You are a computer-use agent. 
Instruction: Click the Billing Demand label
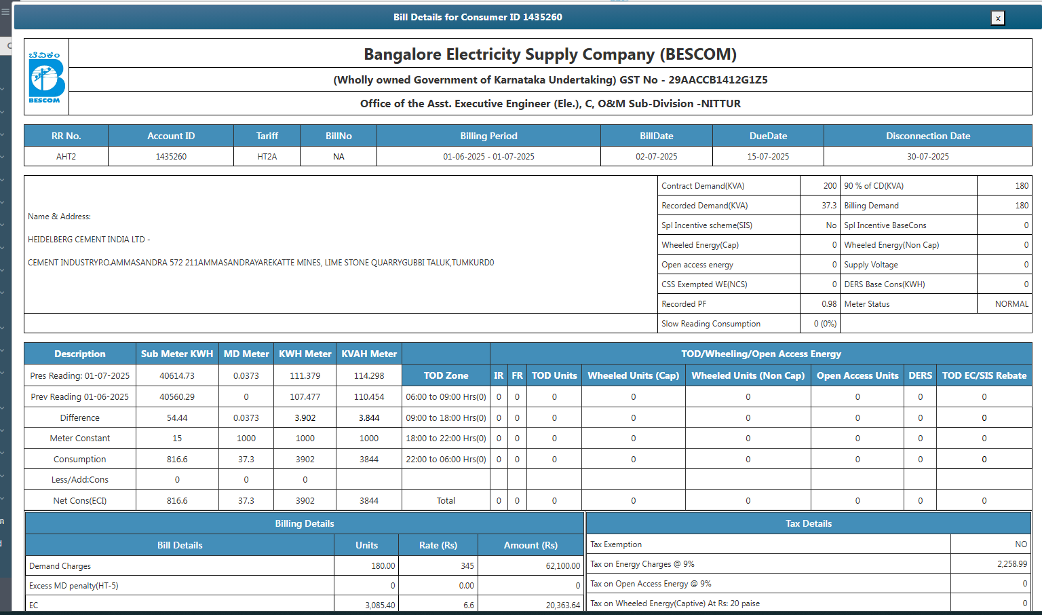(871, 206)
